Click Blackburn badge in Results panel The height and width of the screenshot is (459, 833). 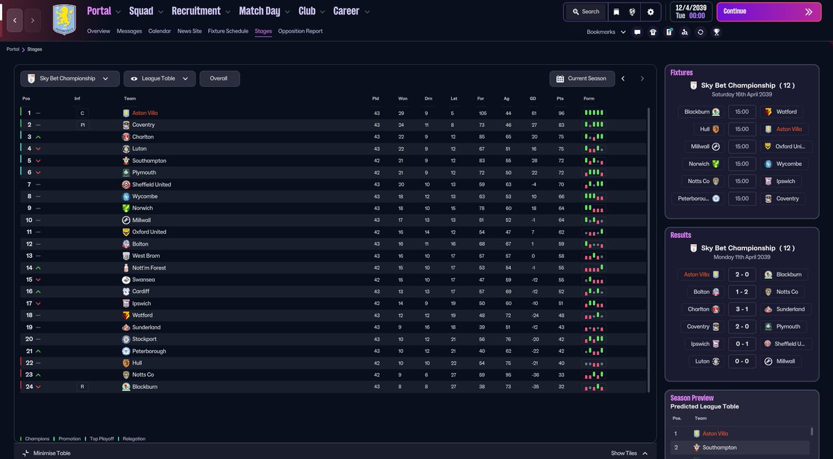pos(768,275)
